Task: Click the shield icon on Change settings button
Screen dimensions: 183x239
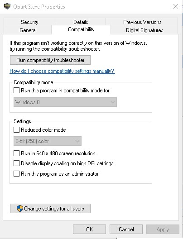Action: (19, 208)
